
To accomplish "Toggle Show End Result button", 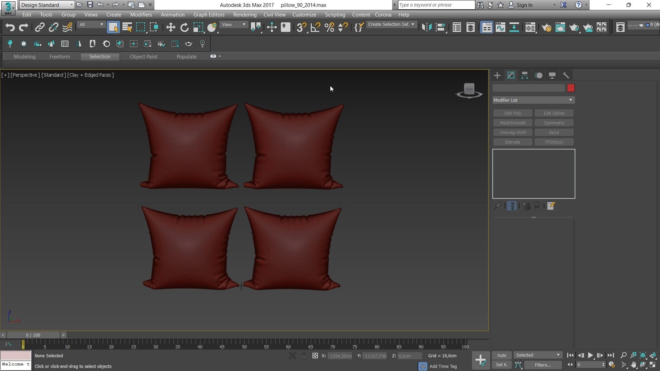I will [512, 206].
